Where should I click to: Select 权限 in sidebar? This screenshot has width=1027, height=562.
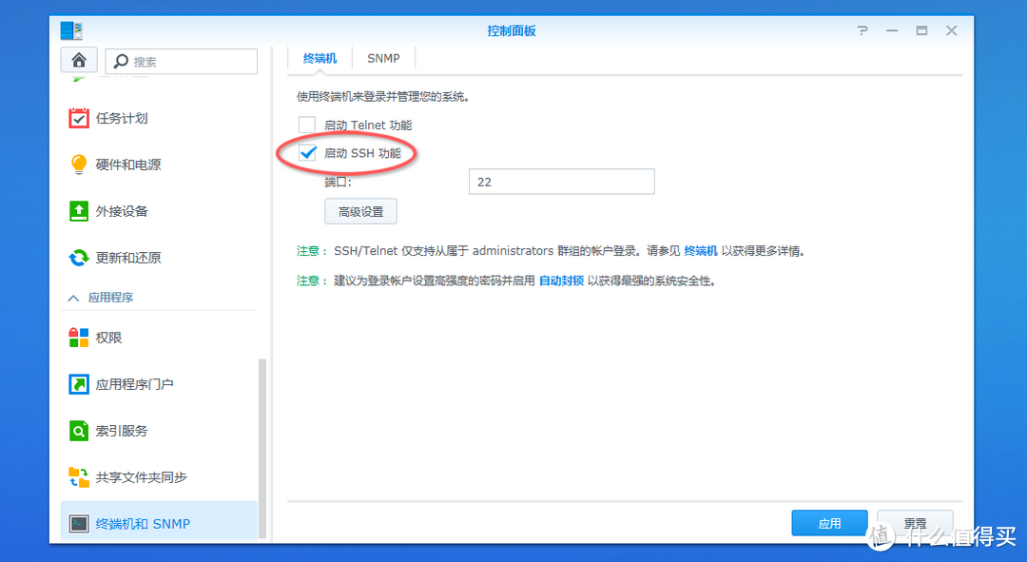pos(108,338)
